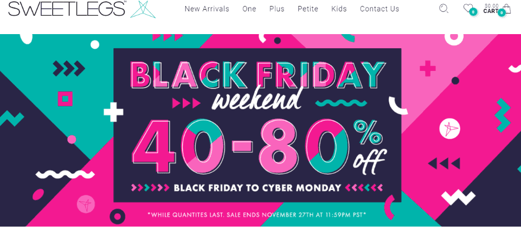Open the One size category
Image resolution: width=521 pixels, height=229 pixels.
[249, 9]
